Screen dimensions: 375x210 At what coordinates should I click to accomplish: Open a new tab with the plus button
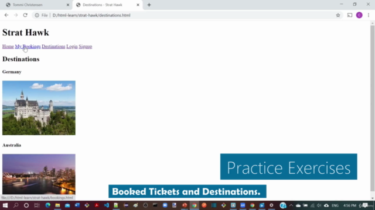149,5
